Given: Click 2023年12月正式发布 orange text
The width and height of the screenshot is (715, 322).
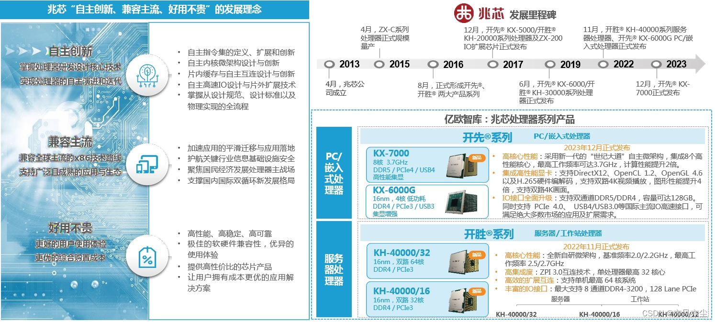Looking at the screenshot, I should pyautogui.click(x=597, y=148).
